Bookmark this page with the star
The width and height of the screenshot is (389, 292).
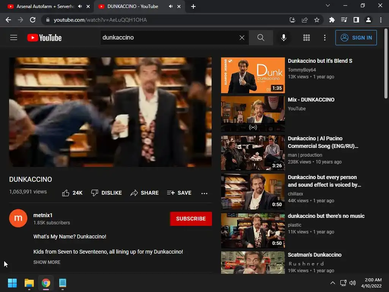[317, 20]
